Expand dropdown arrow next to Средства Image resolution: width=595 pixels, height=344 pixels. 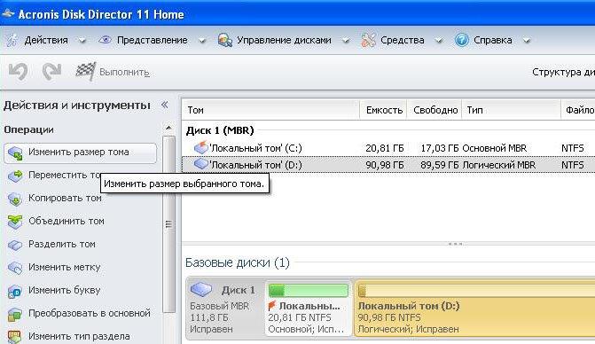tap(439, 41)
